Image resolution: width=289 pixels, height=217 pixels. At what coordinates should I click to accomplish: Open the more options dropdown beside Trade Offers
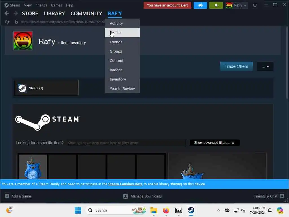[265, 67]
